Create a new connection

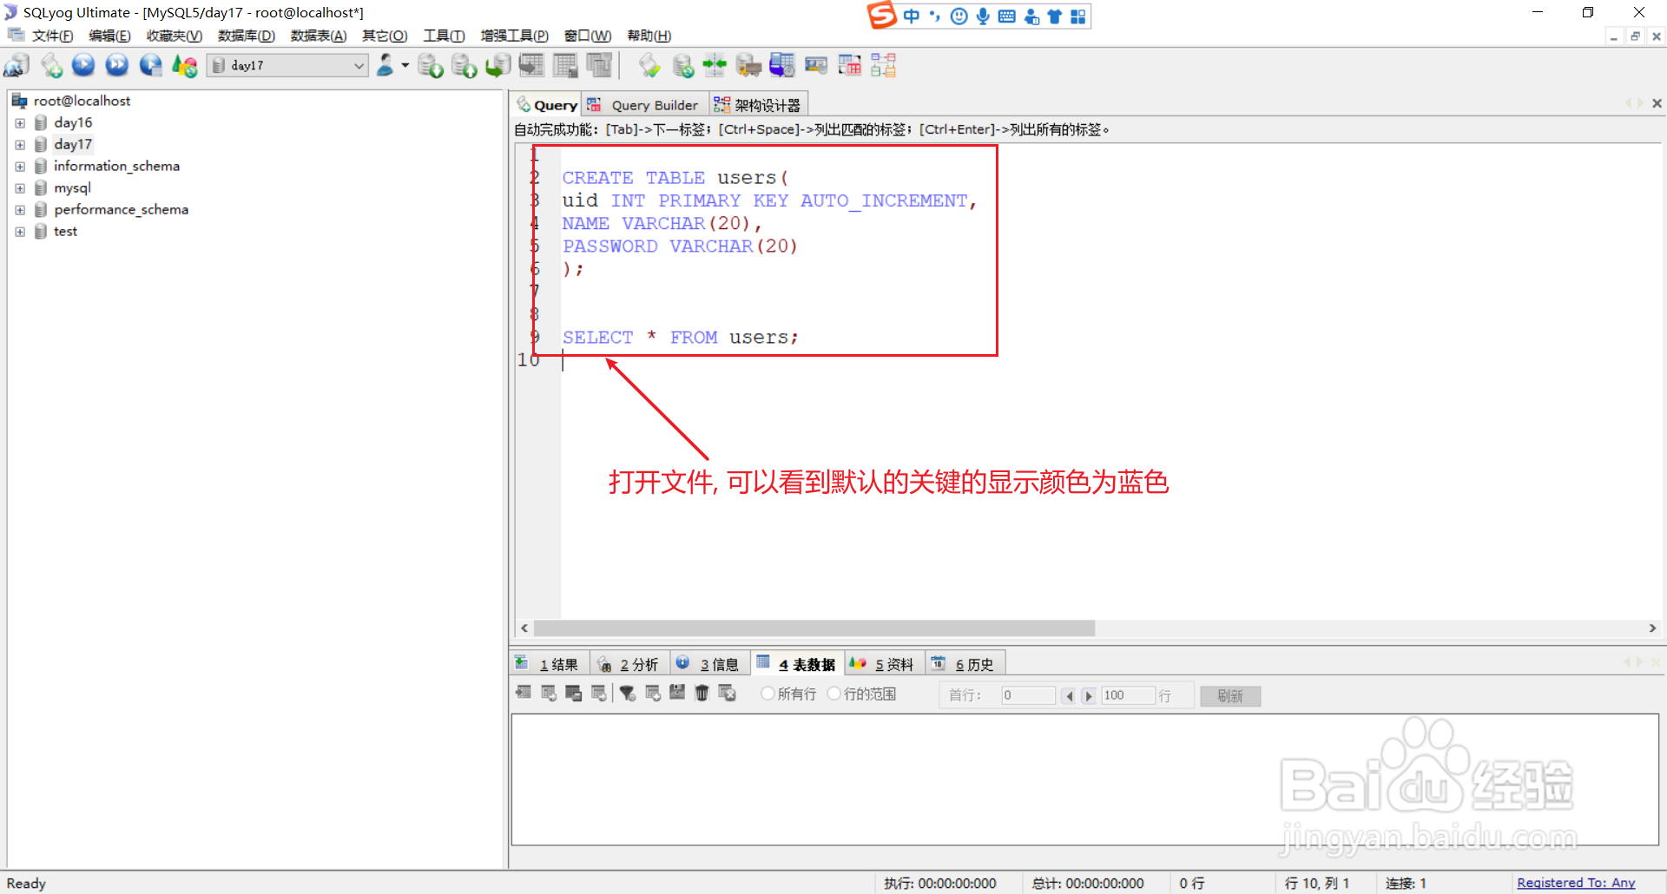point(17,65)
